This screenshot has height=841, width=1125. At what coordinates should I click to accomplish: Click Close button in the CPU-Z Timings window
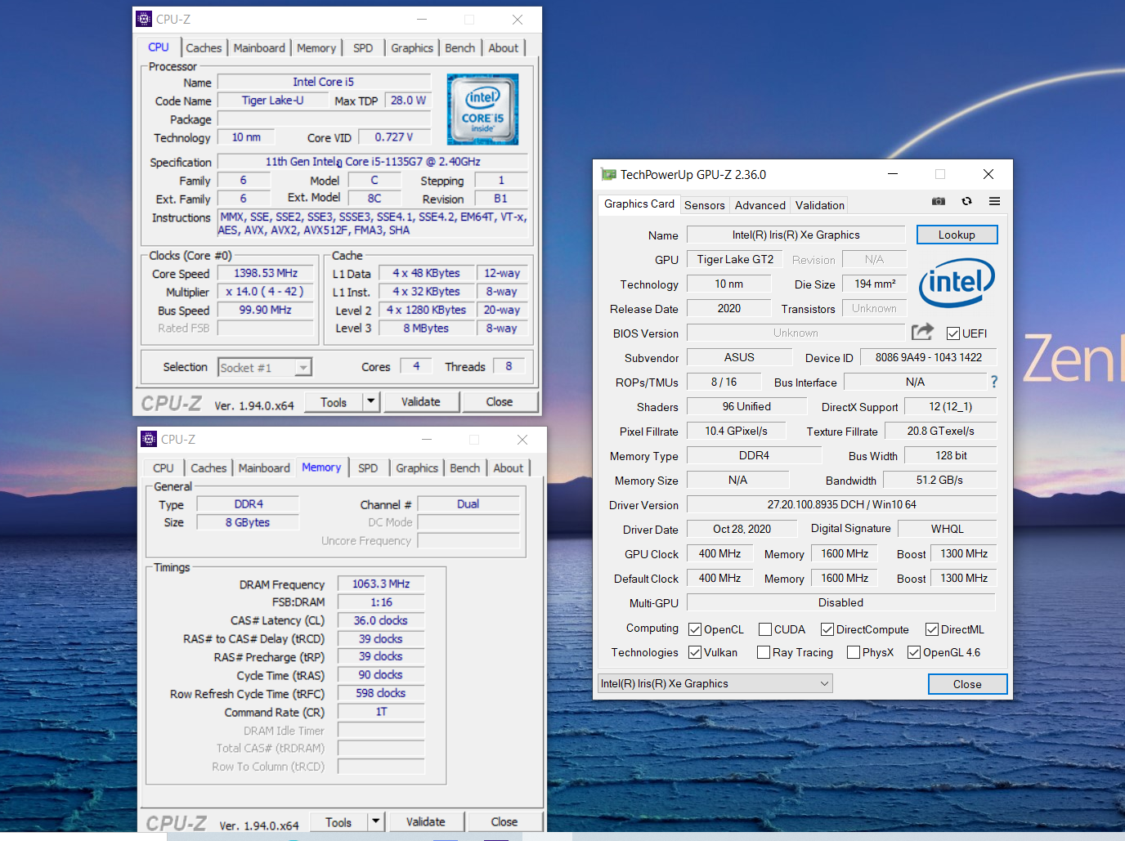(x=504, y=821)
